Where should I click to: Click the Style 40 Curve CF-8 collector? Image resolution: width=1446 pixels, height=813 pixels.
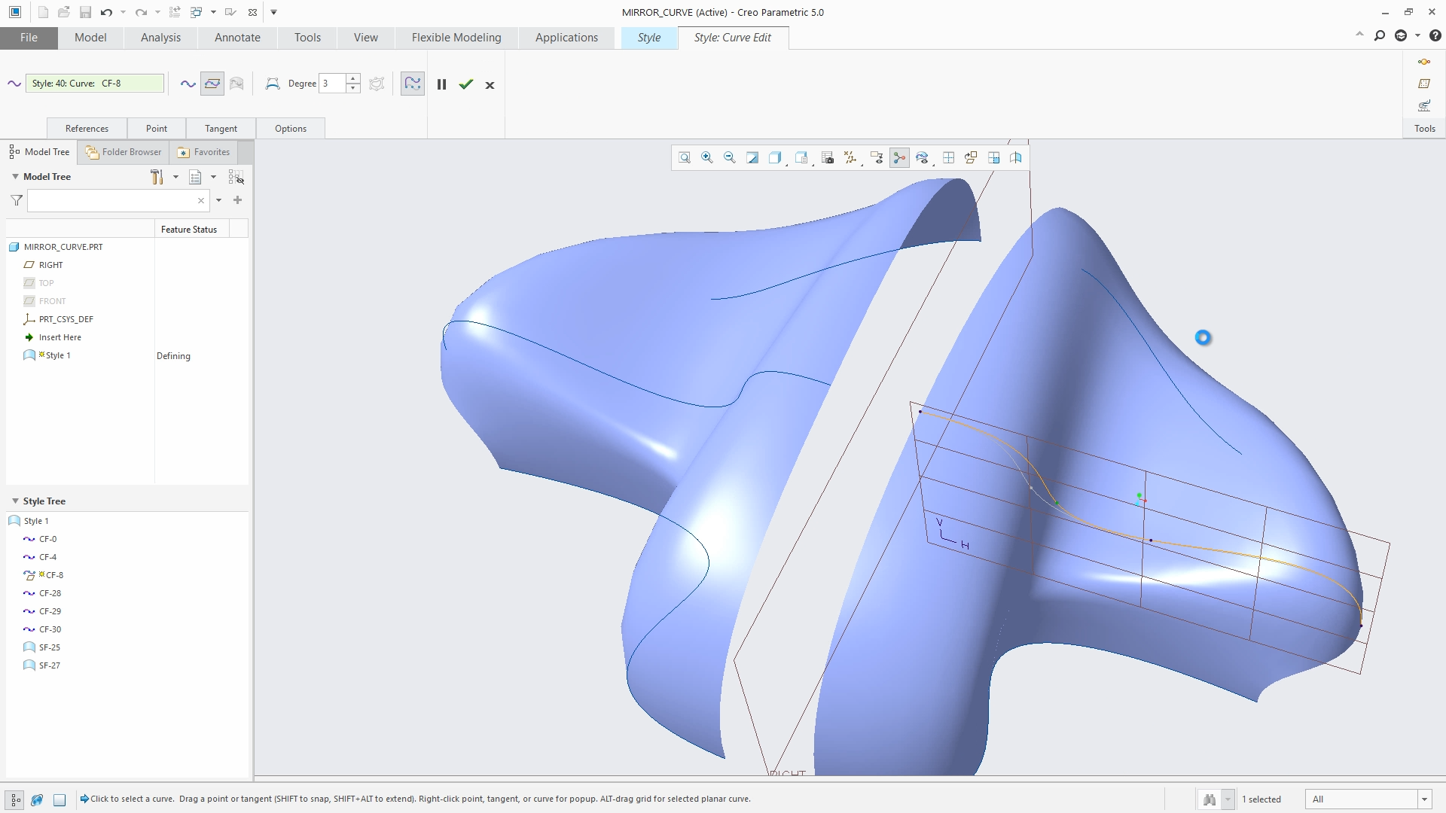95,84
